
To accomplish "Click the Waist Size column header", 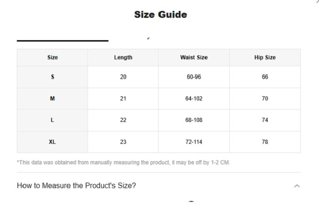I will pos(194,58).
